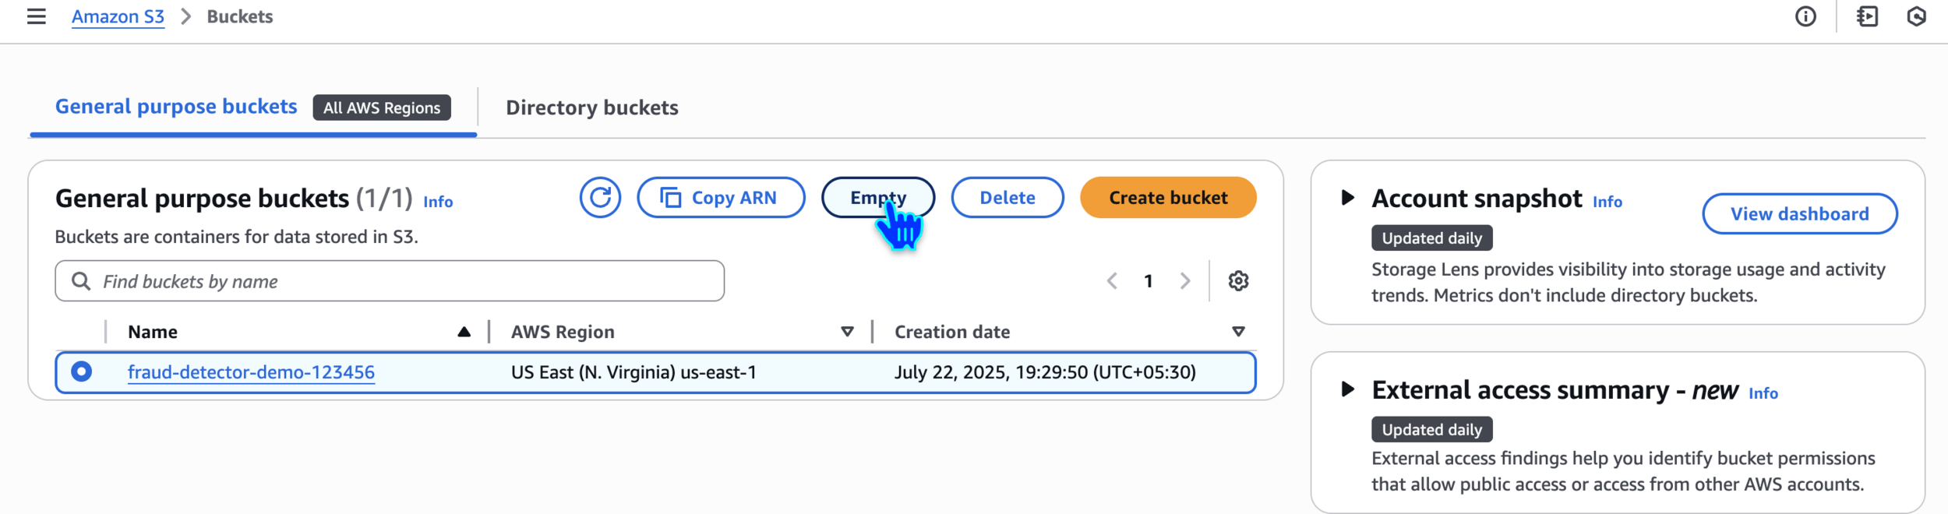Click the US East (N. Virginia) us-east-1 cell

(633, 372)
